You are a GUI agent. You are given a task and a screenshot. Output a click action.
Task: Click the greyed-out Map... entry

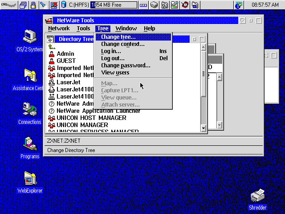(133, 83)
